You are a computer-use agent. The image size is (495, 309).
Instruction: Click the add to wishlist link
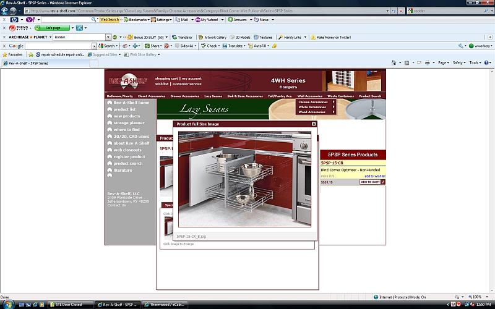[375, 176]
